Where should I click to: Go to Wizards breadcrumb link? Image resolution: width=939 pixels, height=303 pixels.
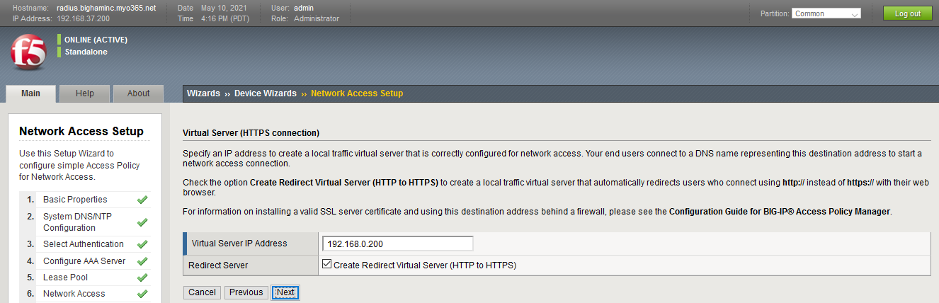click(x=203, y=93)
